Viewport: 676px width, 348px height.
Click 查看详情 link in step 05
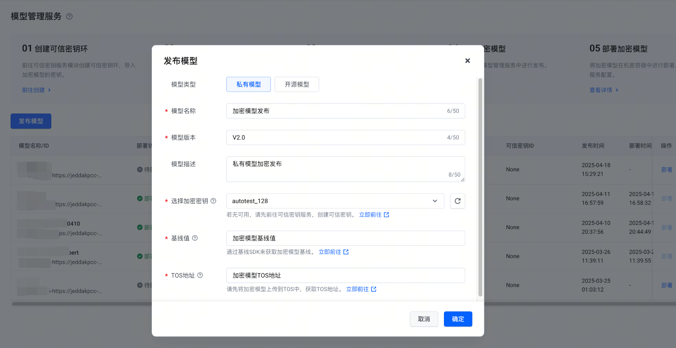coord(601,90)
